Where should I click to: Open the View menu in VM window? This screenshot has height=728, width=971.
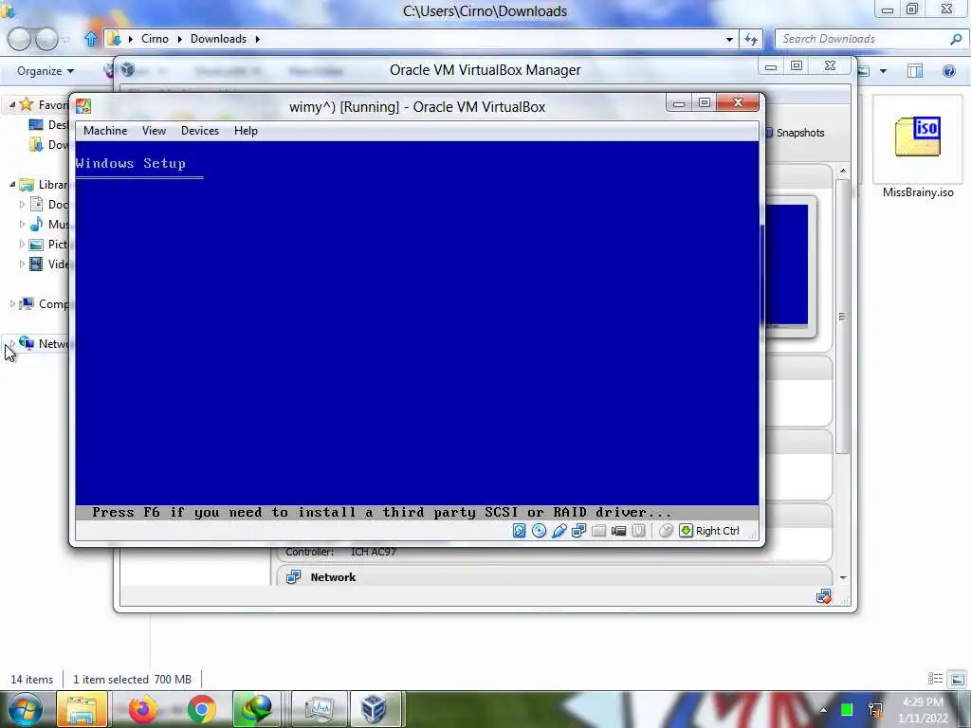(x=154, y=131)
